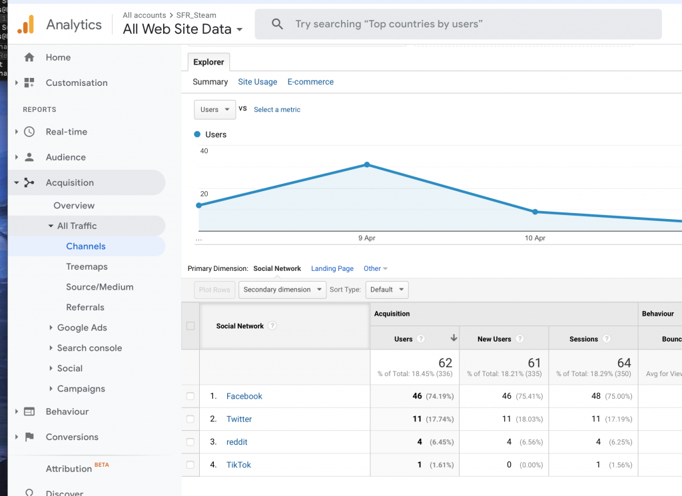Switch to the E-commerce tab
The height and width of the screenshot is (496, 682).
point(310,82)
